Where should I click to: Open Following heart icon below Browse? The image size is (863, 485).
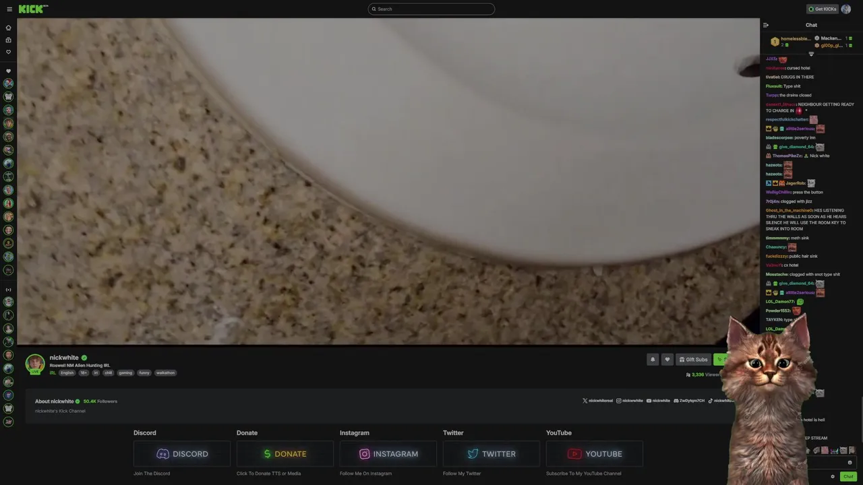point(8,52)
